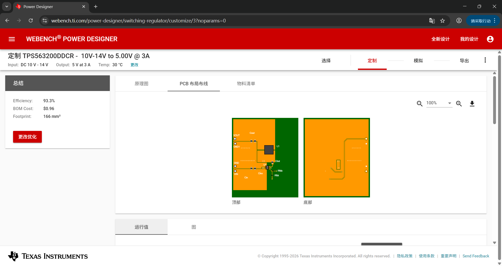Click the browser back arrow
502x266 pixels.
pyautogui.click(x=7, y=21)
